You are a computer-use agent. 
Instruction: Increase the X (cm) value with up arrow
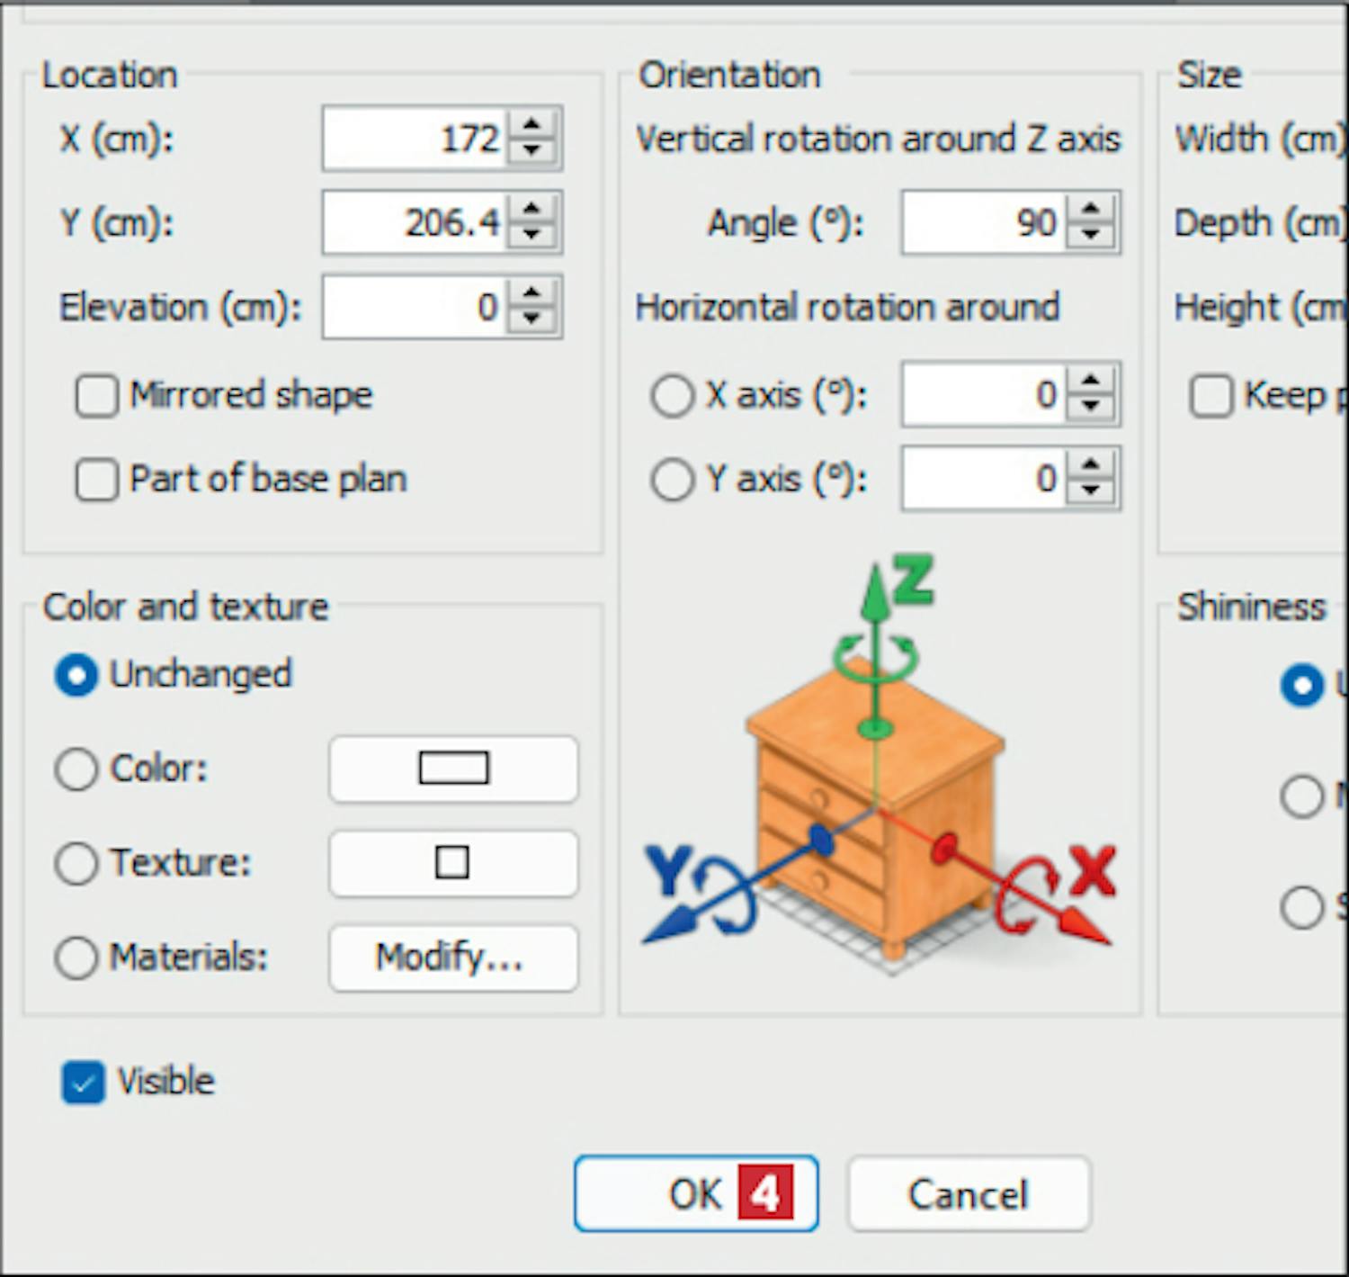[532, 125]
